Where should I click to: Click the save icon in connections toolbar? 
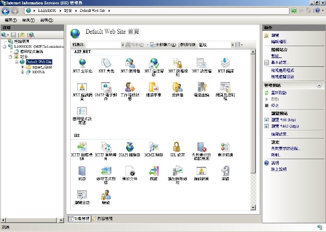tap(14, 35)
